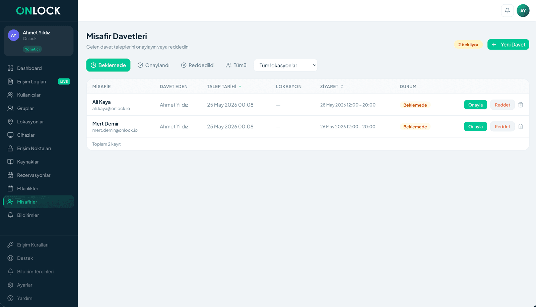Viewport: 536px width, 307px height.
Task: Click the LIVE badge beside Erişim Logları
Action: [64, 81]
